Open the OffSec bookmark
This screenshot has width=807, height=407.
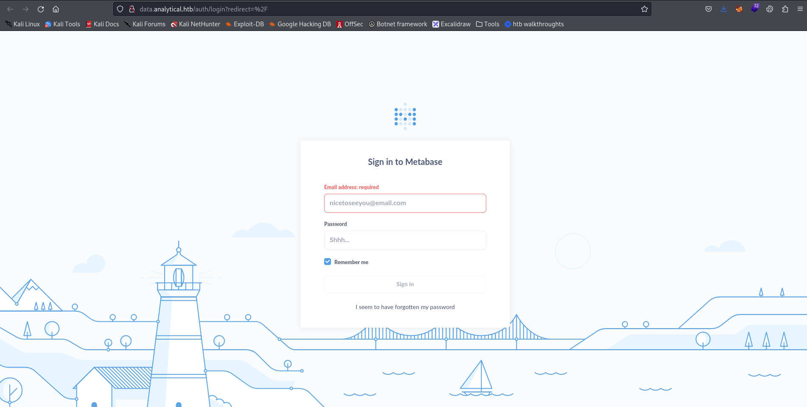350,24
